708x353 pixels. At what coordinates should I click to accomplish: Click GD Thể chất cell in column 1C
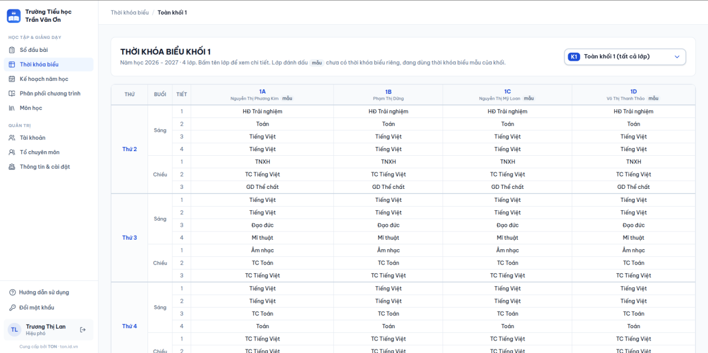507,187
